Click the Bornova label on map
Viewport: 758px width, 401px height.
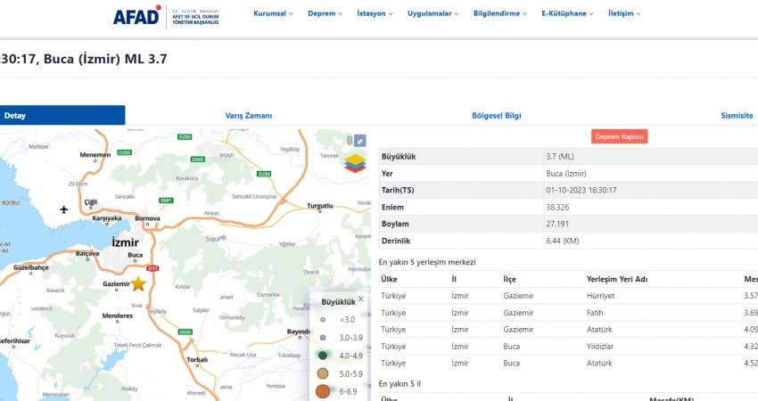[147, 218]
